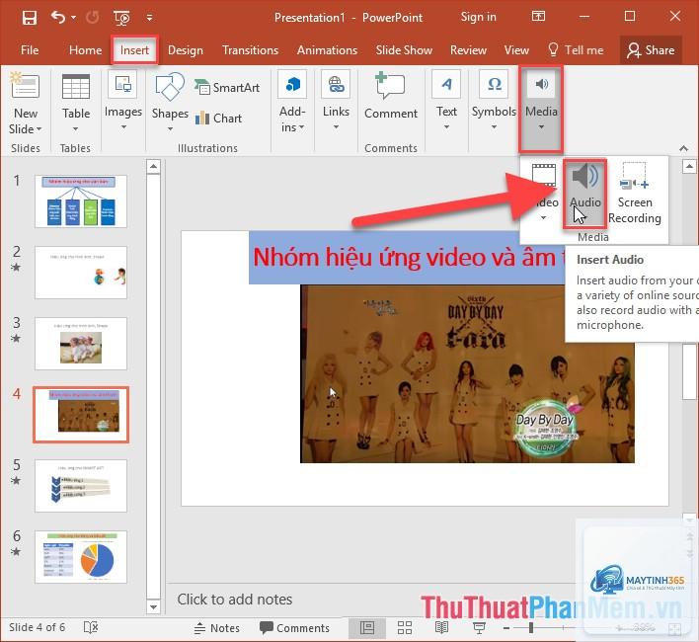Insert SmartArt graphic
Image resolution: width=699 pixels, height=642 pixels.
pyautogui.click(x=227, y=87)
